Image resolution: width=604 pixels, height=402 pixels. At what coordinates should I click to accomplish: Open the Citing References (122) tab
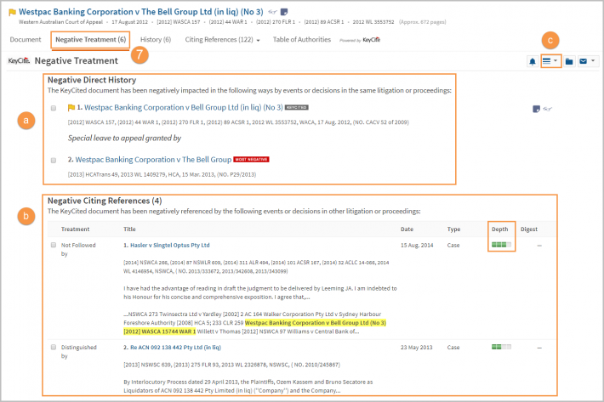219,40
